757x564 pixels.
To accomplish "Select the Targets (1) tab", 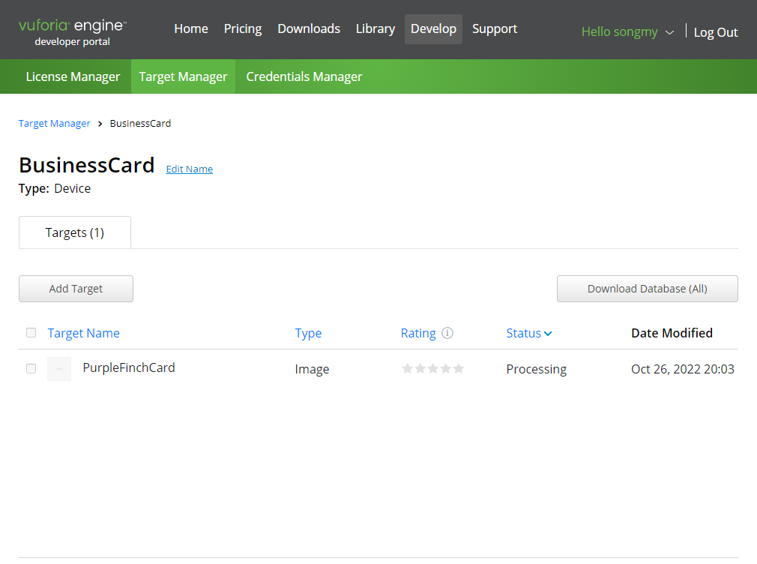I will tap(75, 232).
